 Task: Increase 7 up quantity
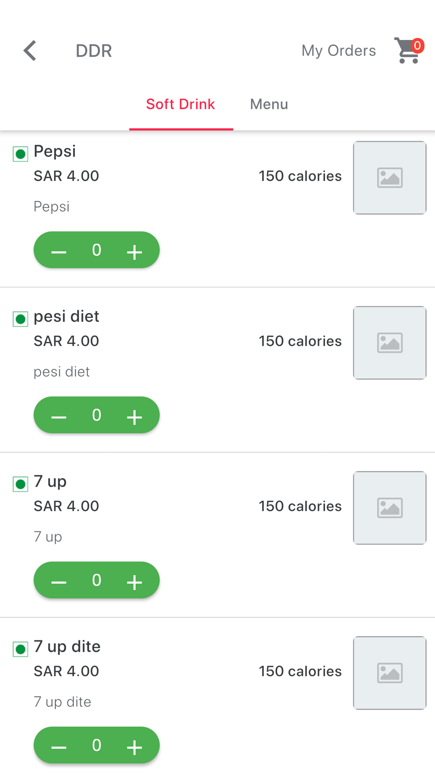(134, 582)
